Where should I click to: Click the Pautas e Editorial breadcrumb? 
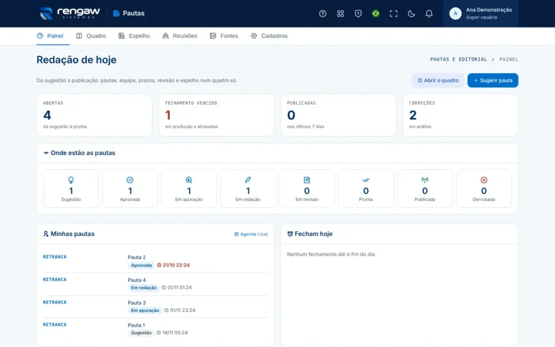pos(459,60)
